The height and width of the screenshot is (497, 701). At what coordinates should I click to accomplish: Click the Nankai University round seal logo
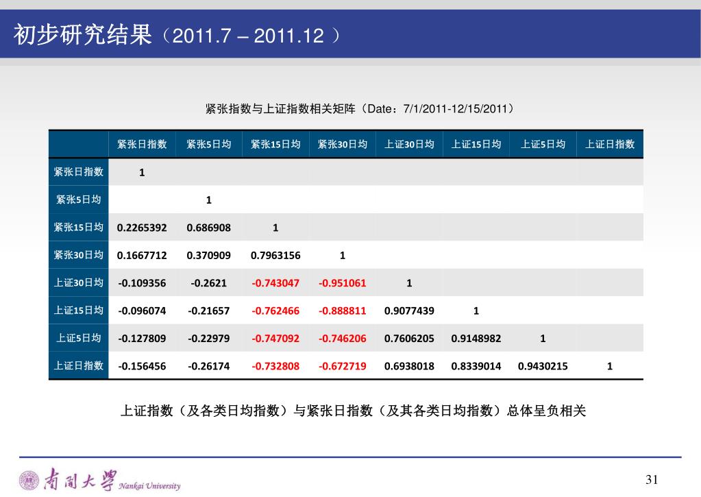(29, 481)
